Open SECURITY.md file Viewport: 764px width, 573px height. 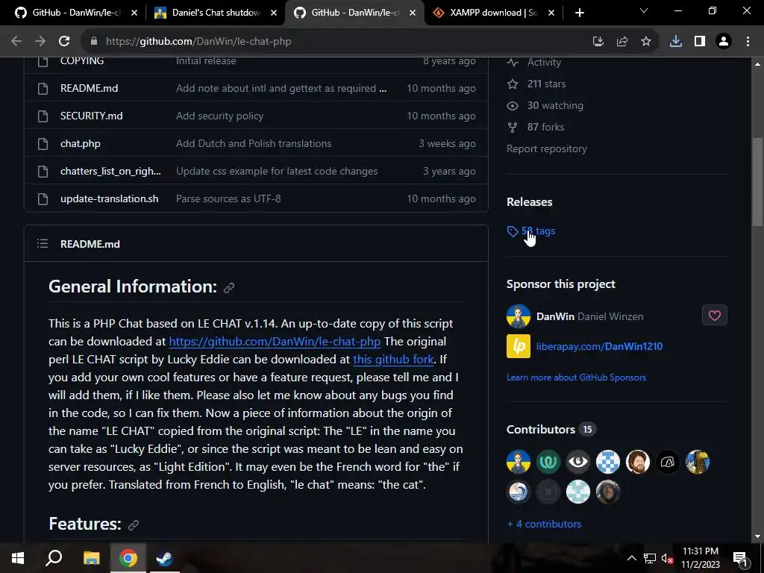tap(92, 116)
